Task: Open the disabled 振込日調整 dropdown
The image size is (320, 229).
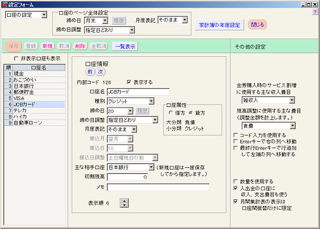Action: [x=155, y=158]
